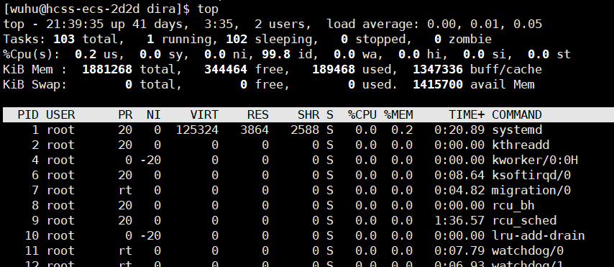Click the 'rt' priority of migration/0
614x267 pixels.
coord(125,190)
